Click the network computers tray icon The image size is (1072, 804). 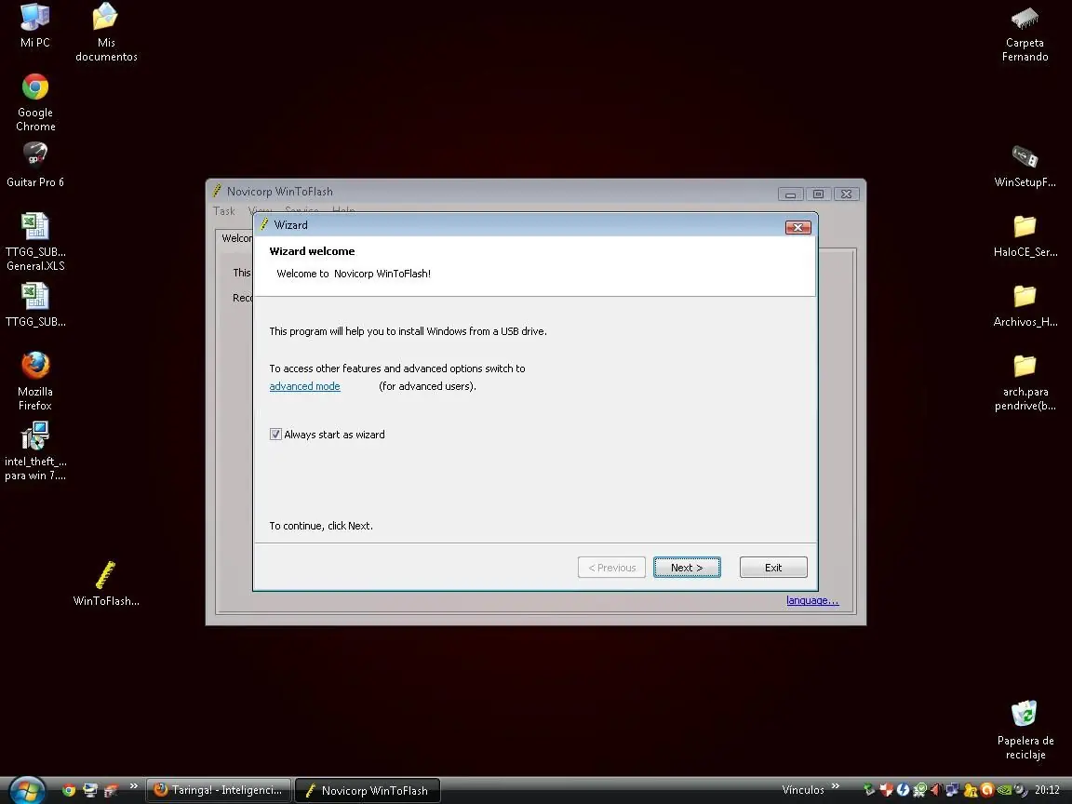point(952,790)
